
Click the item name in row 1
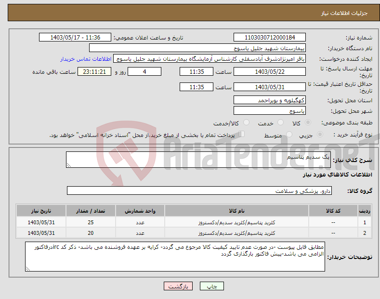pyautogui.click(x=236, y=222)
